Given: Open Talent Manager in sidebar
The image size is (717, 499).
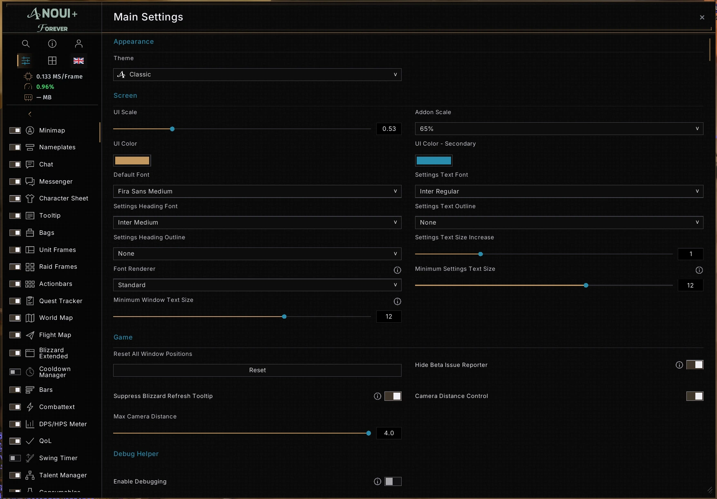Looking at the screenshot, I should 63,475.
